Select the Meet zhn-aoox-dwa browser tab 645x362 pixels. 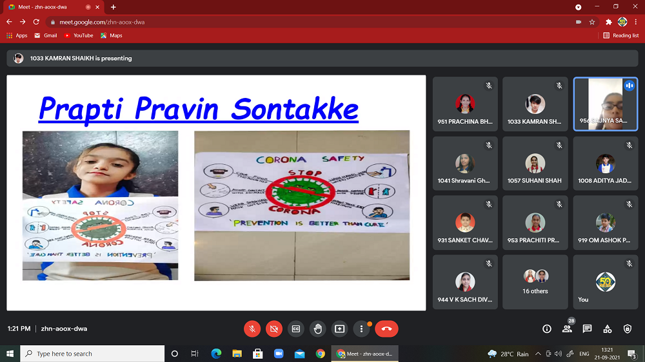(x=52, y=7)
